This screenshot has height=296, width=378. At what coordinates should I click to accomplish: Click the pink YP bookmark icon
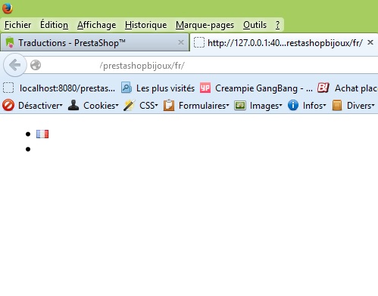coord(205,88)
